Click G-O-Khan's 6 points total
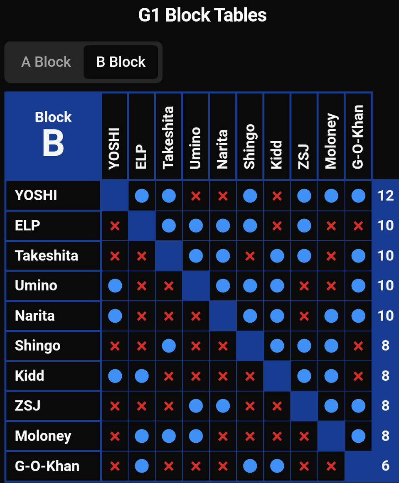Viewport: 399px width, 483px height. coord(385,466)
